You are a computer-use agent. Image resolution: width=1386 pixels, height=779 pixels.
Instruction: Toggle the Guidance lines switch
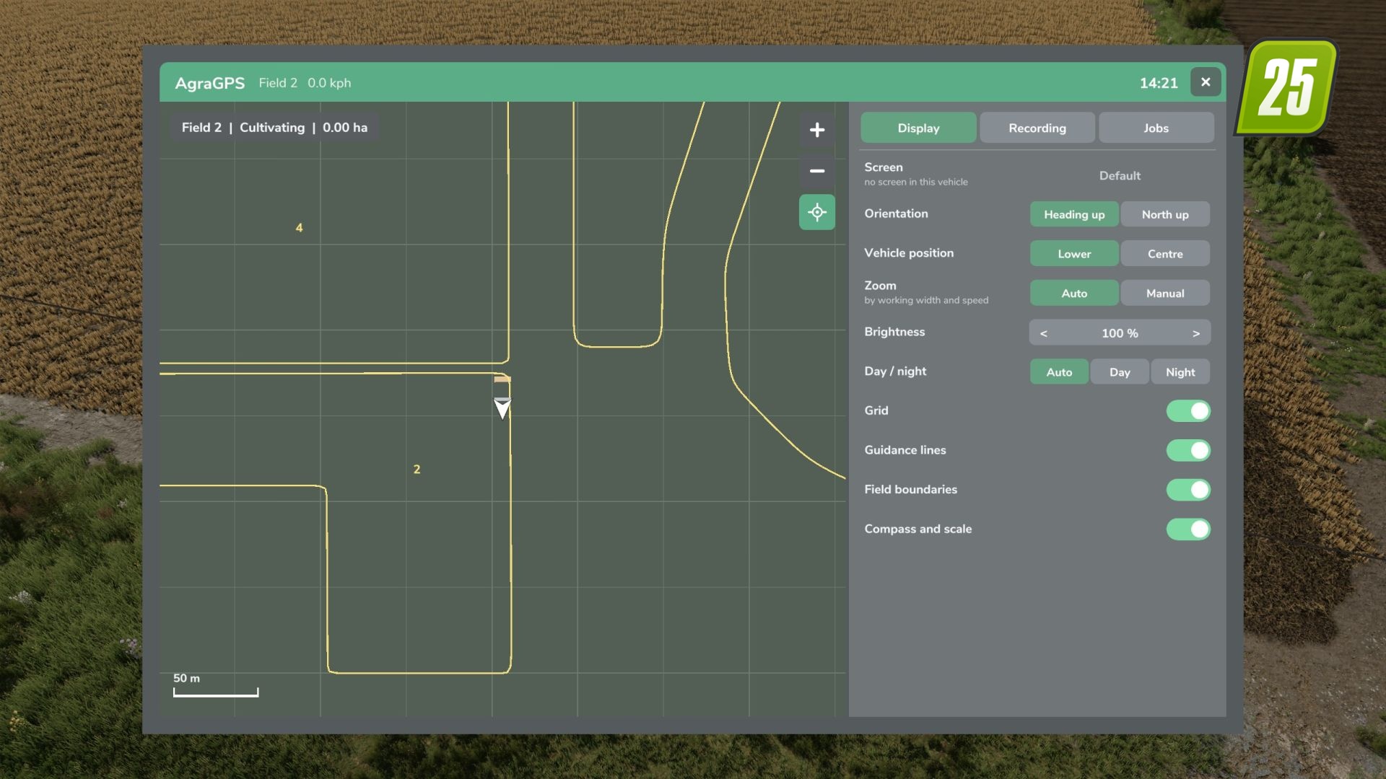[1188, 450]
